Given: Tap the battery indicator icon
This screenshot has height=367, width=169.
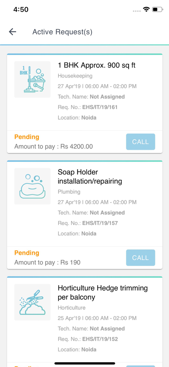Looking at the screenshot, I should point(158,10).
